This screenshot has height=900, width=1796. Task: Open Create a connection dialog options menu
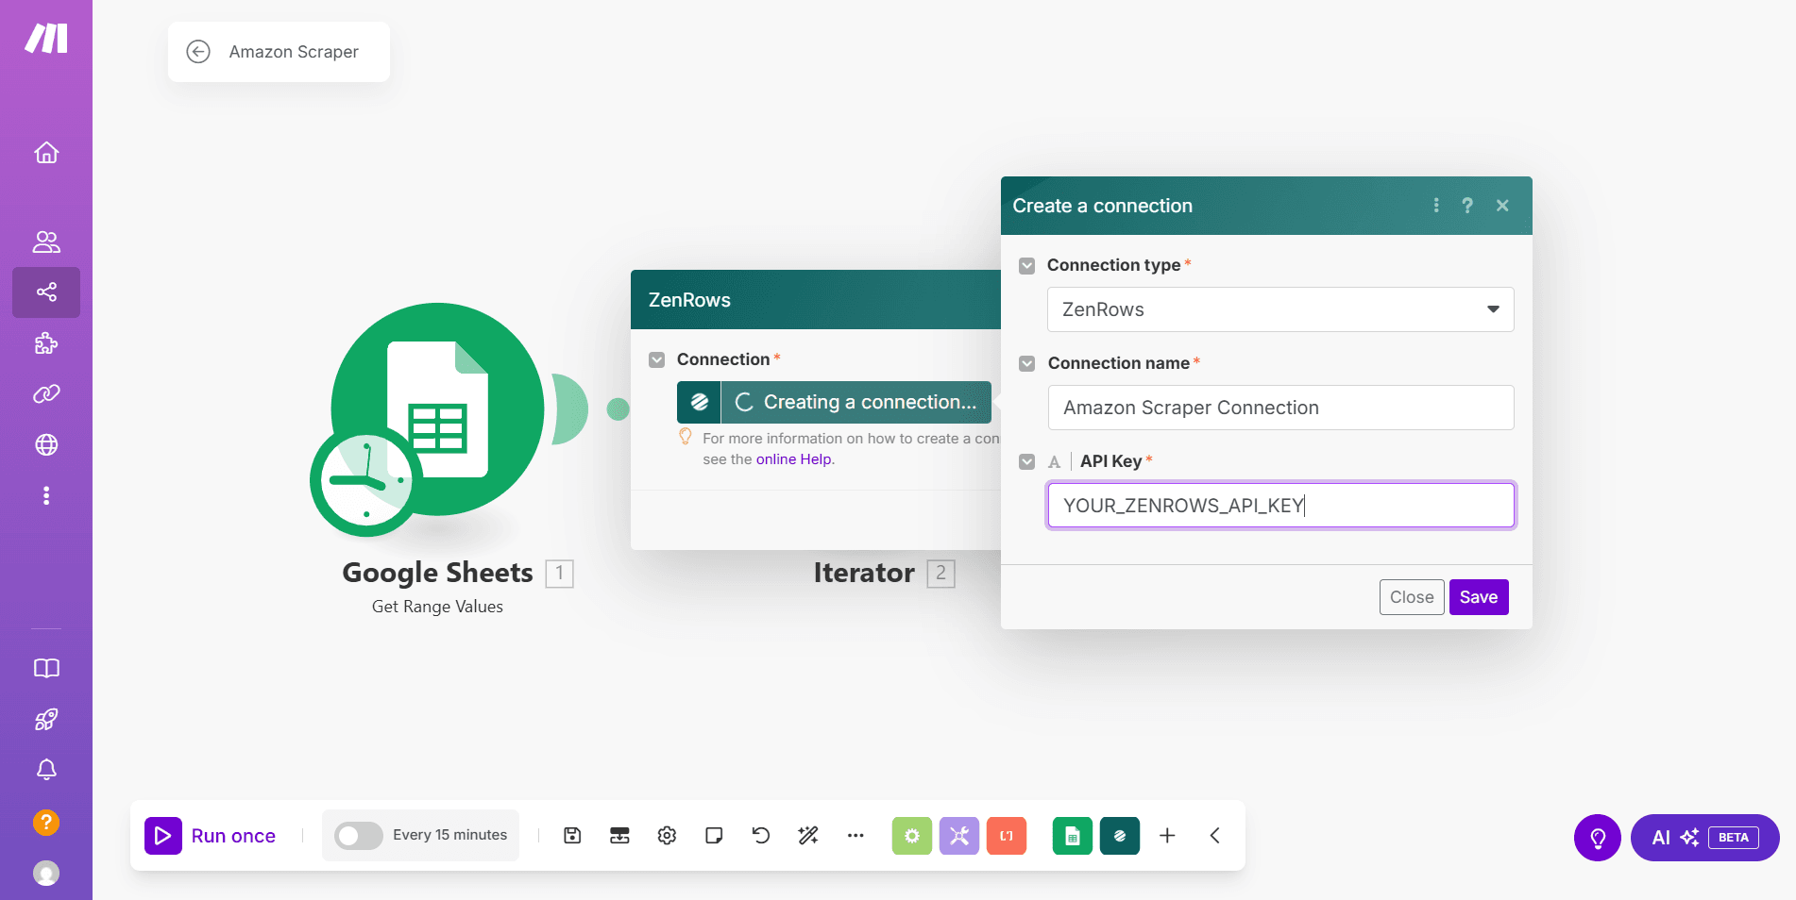tap(1436, 206)
